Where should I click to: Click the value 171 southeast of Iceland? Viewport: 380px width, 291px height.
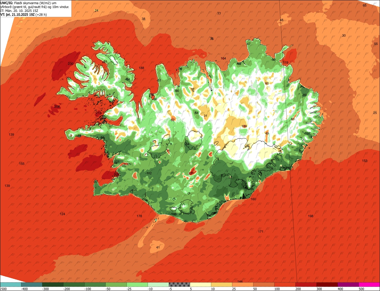pyautogui.click(x=261, y=232)
